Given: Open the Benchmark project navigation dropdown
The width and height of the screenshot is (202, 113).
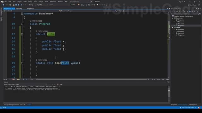Looking at the screenshot, I should point(31,11).
